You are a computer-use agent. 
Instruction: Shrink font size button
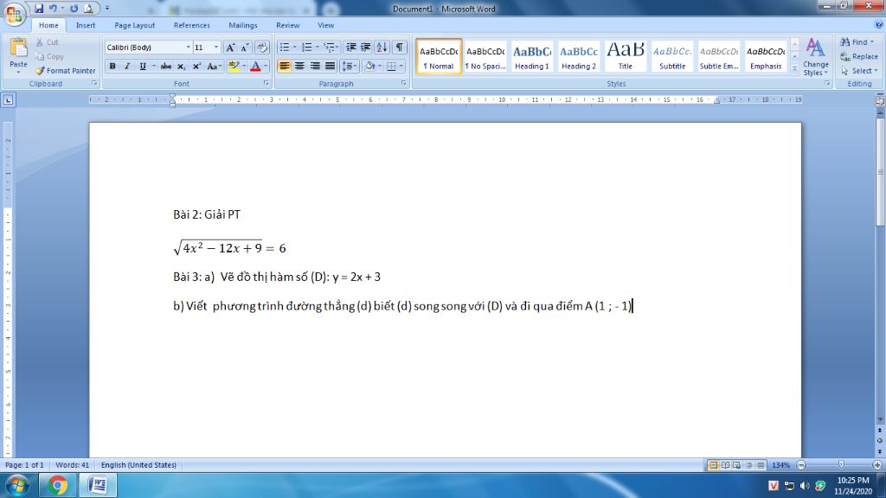click(245, 48)
